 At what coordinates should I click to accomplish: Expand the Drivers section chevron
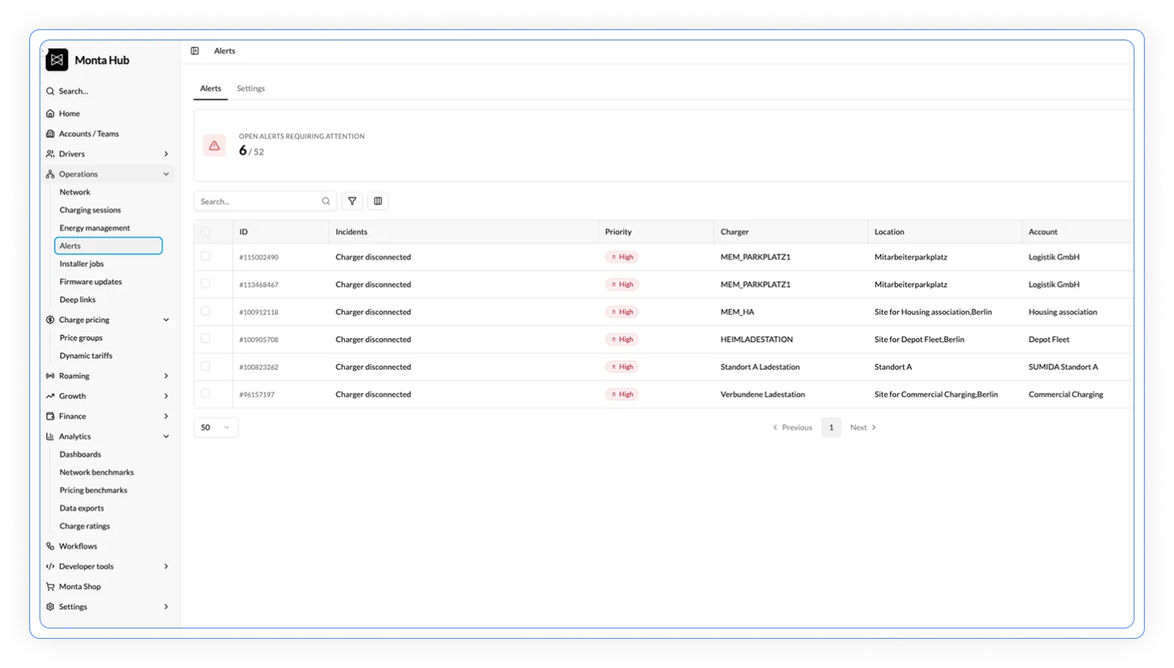pyautogui.click(x=166, y=154)
